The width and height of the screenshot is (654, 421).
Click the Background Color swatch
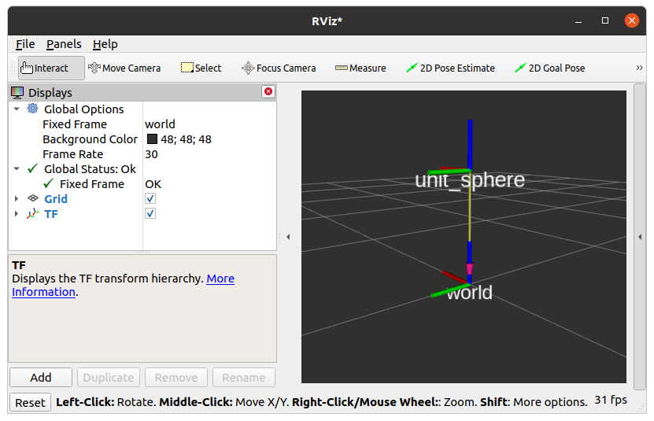point(152,139)
